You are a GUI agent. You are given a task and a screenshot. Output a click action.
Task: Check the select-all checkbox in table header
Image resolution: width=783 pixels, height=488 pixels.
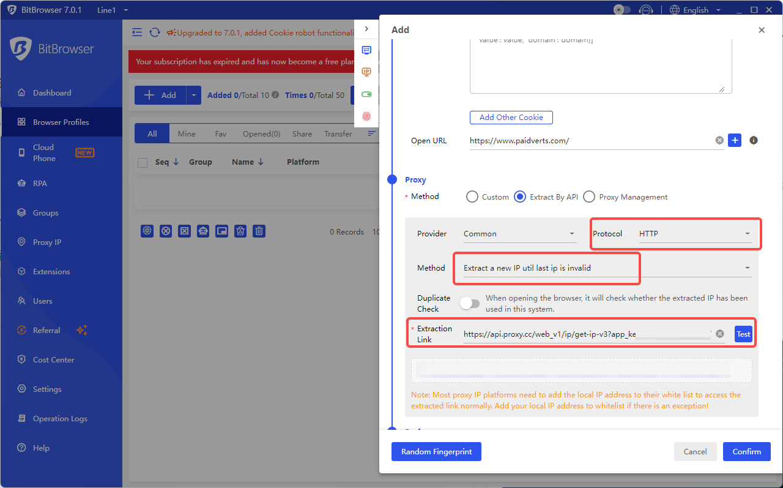point(143,163)
